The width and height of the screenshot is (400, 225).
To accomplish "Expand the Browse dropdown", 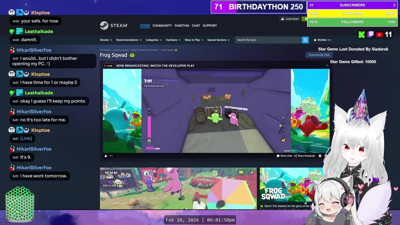I will [x=106, y=40].
